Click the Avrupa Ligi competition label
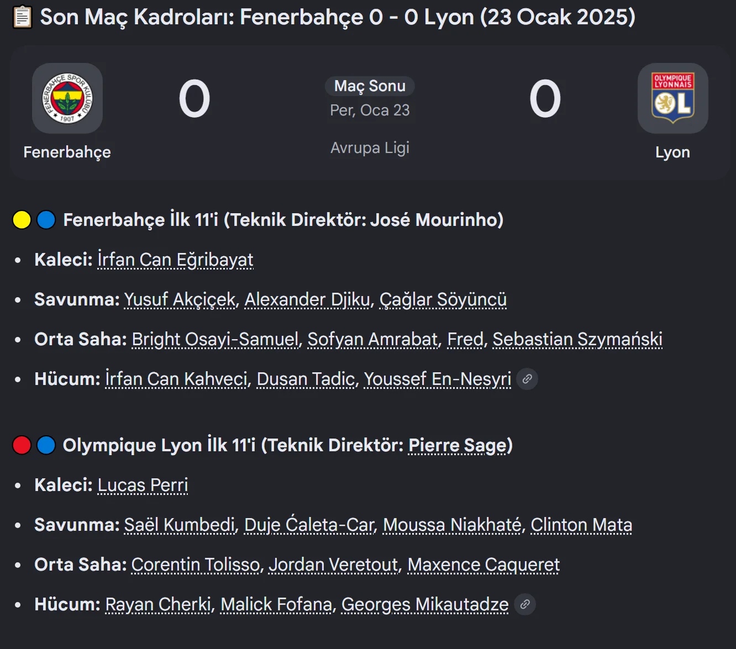The image size is (736, 649). tap(370, 148)
